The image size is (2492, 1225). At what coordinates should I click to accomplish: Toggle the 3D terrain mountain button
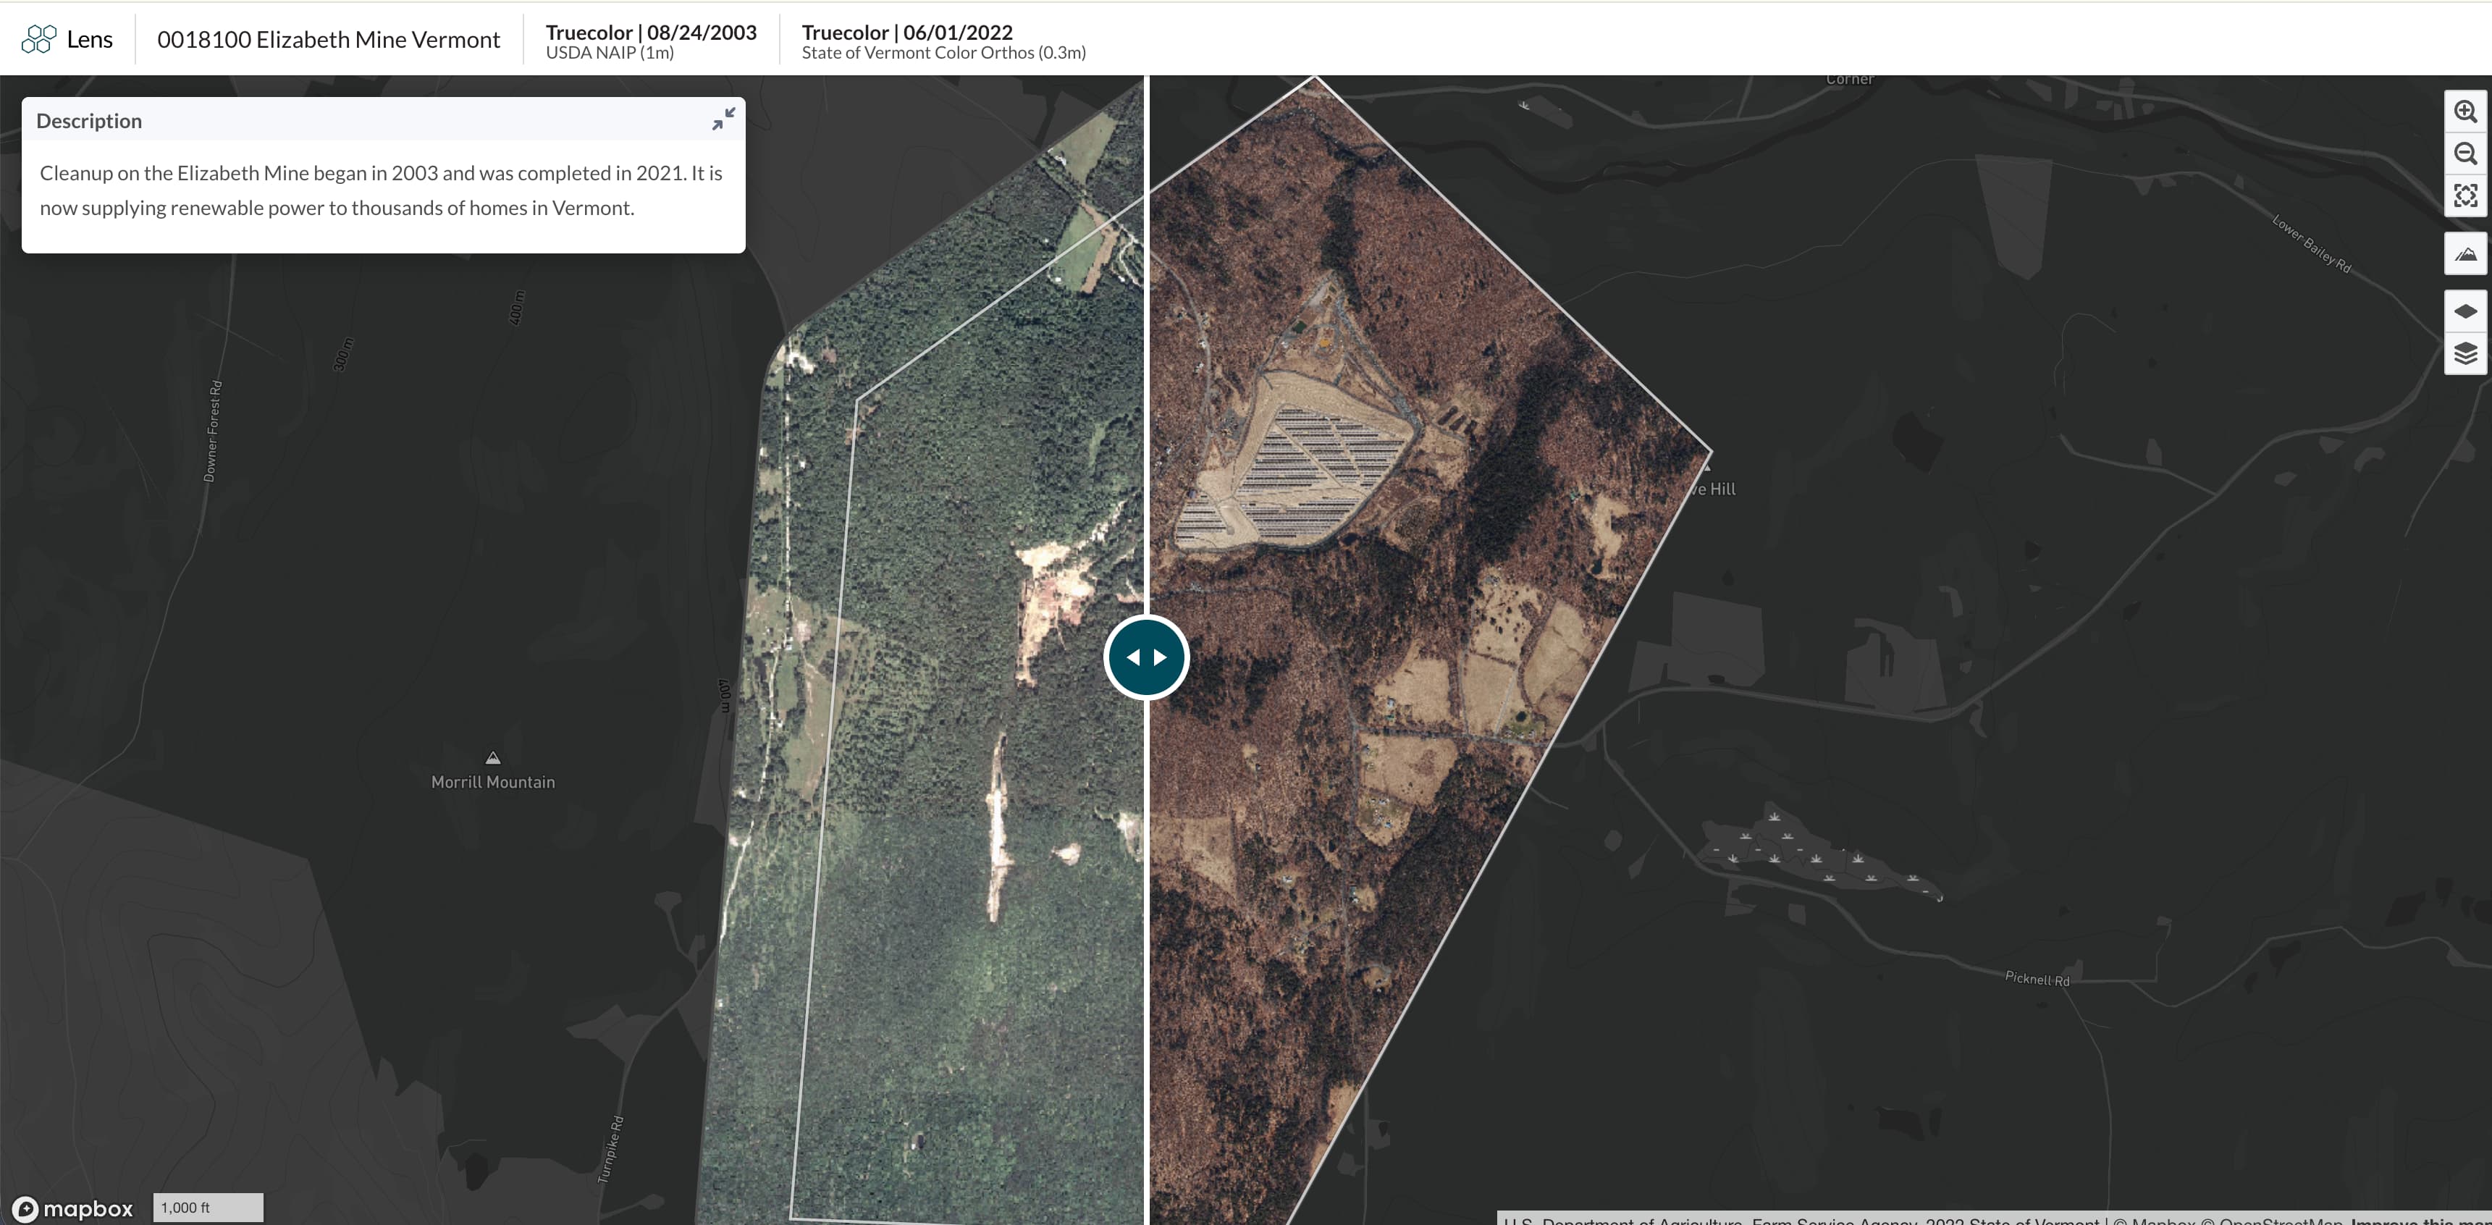click(2465, 253)
